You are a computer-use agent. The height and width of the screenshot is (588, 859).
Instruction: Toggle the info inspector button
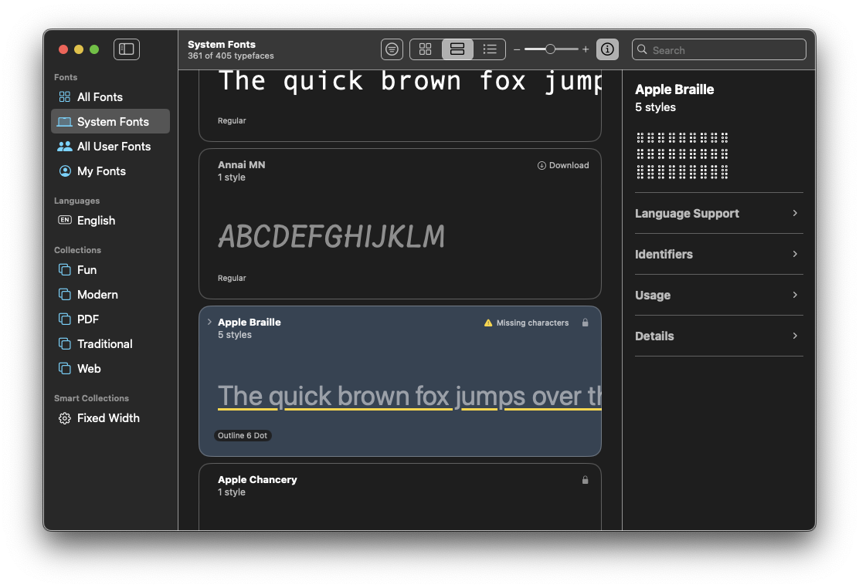point(607,49)
